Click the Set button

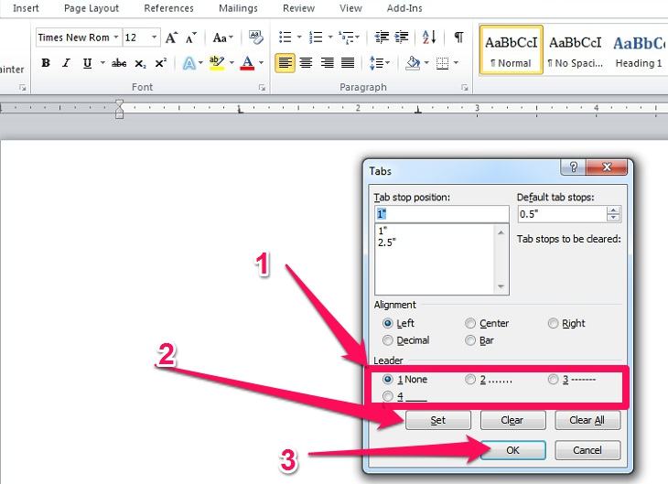pos(438,421)
